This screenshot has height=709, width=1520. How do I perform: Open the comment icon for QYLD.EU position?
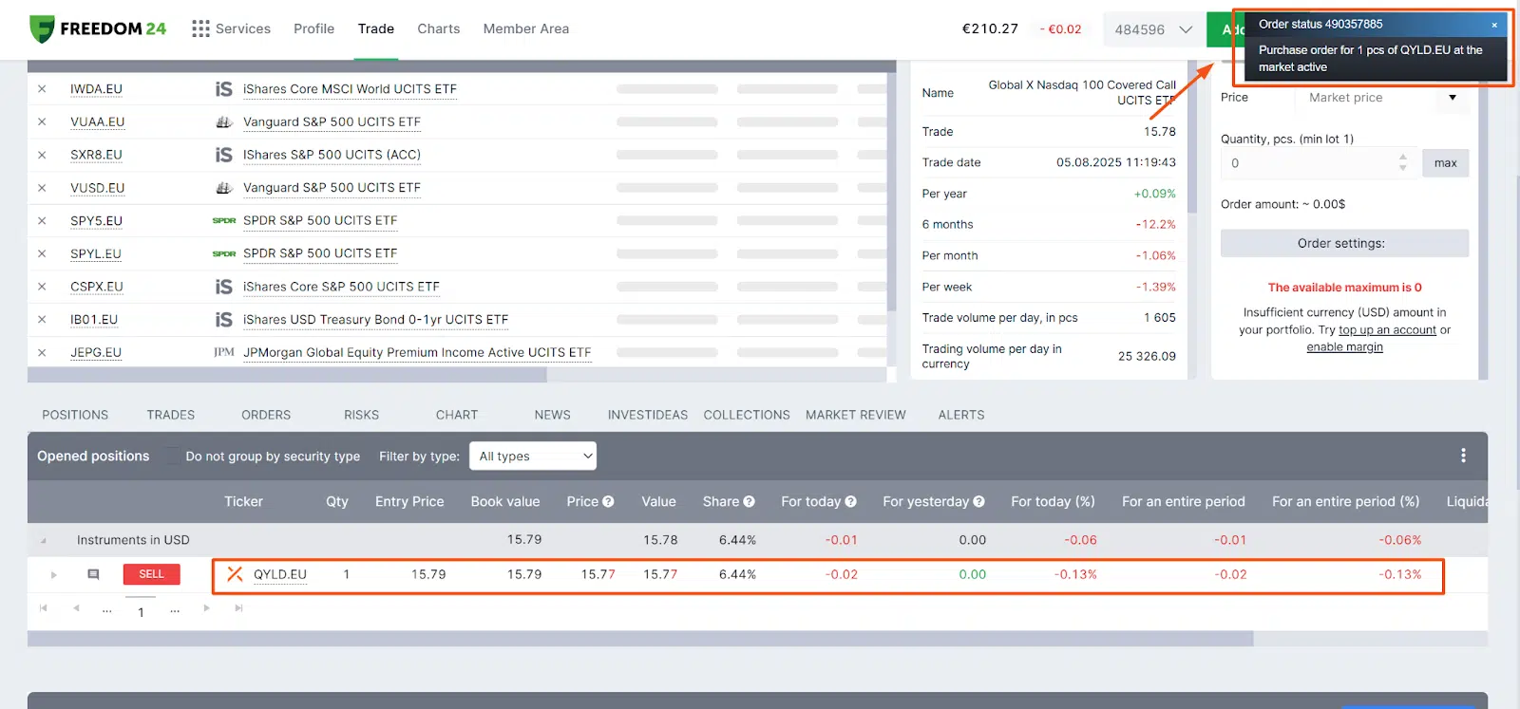[x=93, y=574]
